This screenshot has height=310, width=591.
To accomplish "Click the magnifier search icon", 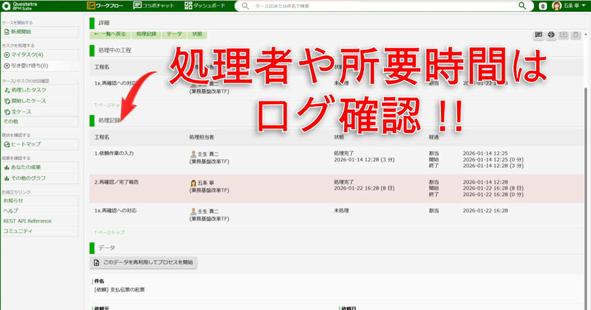I will pyautogui.click(x=523, y=6).
